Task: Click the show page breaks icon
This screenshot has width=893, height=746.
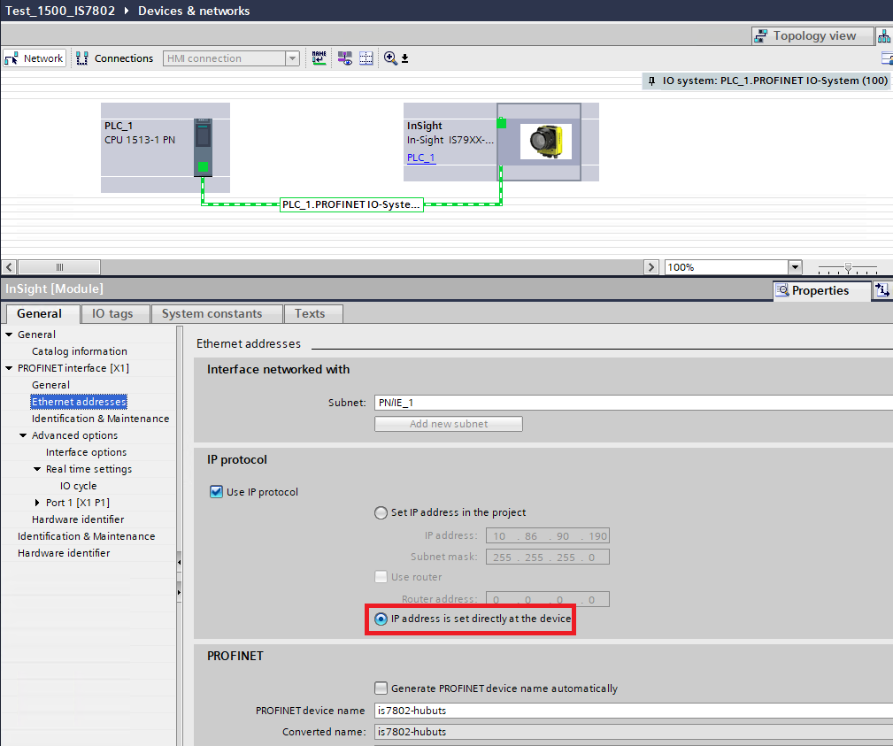Action: (x=366, y=58)
